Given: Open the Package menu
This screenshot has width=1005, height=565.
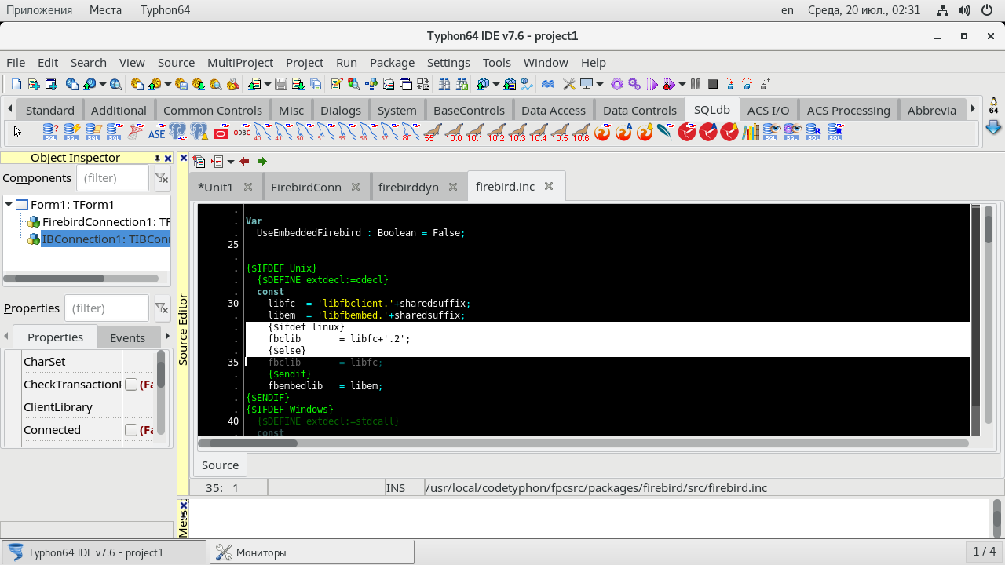Looking at the screenshot, I should click(392, 63).
